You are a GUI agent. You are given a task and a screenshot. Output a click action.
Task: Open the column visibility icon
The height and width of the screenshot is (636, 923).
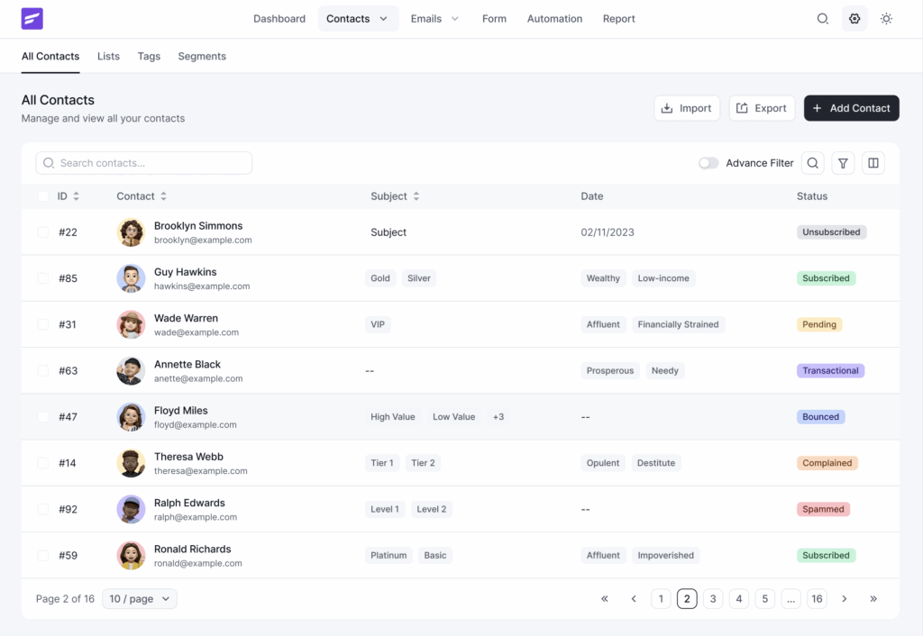coord(873,163)
